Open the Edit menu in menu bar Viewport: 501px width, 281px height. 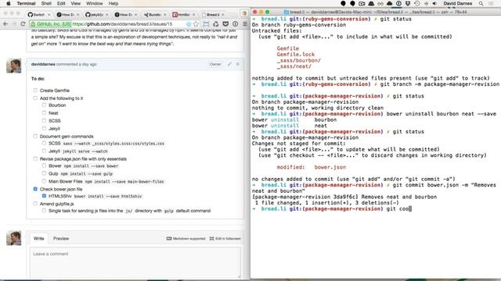click(61, 3)
